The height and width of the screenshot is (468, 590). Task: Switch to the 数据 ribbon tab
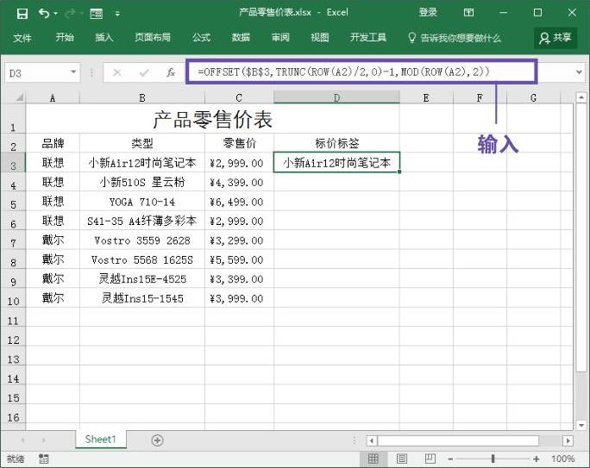coord(241,37)
